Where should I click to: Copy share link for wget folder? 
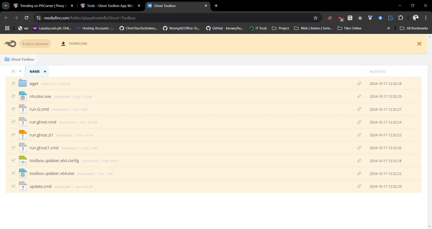click(359, 83)
